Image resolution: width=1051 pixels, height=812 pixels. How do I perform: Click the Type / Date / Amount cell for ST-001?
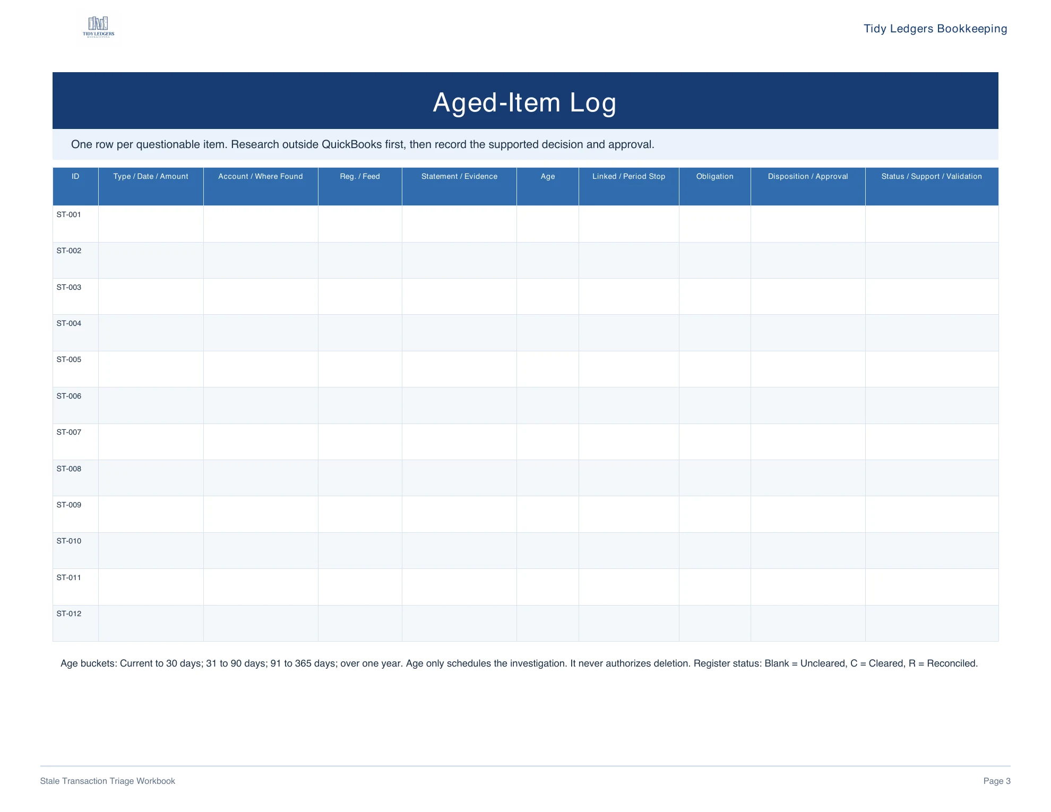pos(151,224)
